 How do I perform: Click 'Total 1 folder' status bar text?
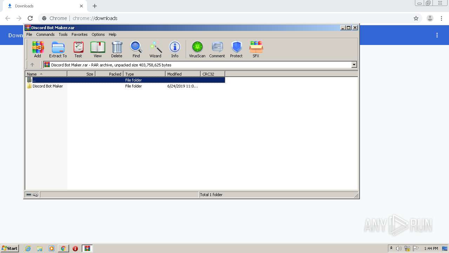coord(211,195)
